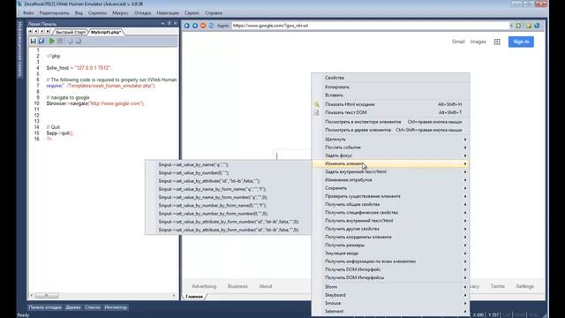Expand the Щелкнуть submenu

(390, 140)
